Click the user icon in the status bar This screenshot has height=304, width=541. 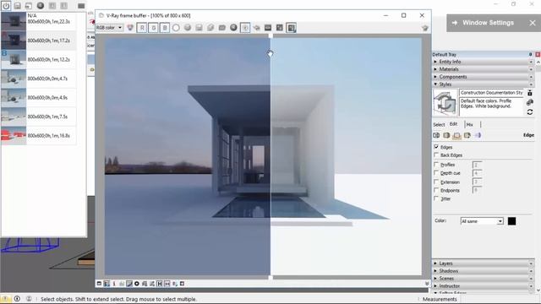click(x=29, y=299)
